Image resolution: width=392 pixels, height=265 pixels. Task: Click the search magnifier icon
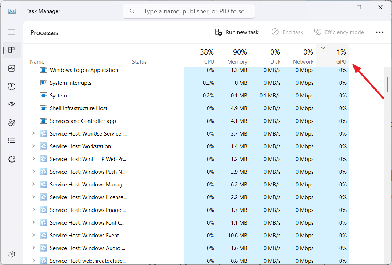[132, 11]
